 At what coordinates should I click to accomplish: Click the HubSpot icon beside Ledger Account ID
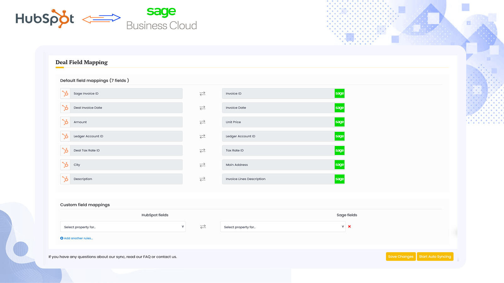65,136
